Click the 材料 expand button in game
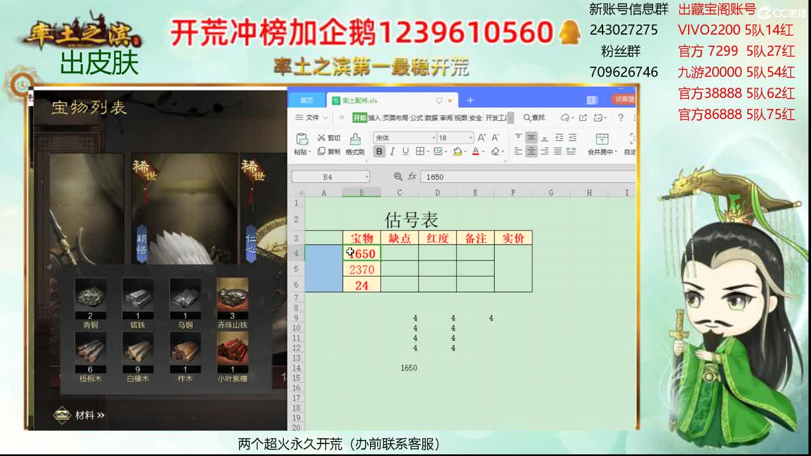811x456 pixels. [80, 415]
